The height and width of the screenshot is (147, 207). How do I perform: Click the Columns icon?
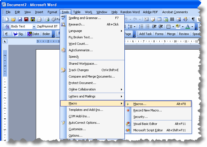pos(172,19)
